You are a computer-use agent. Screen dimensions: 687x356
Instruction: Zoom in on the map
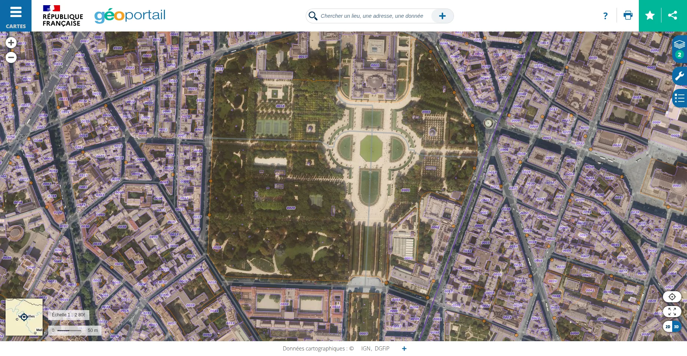point(11,43)
